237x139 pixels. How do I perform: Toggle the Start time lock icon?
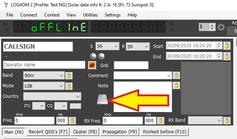click(x=227, y=46)
